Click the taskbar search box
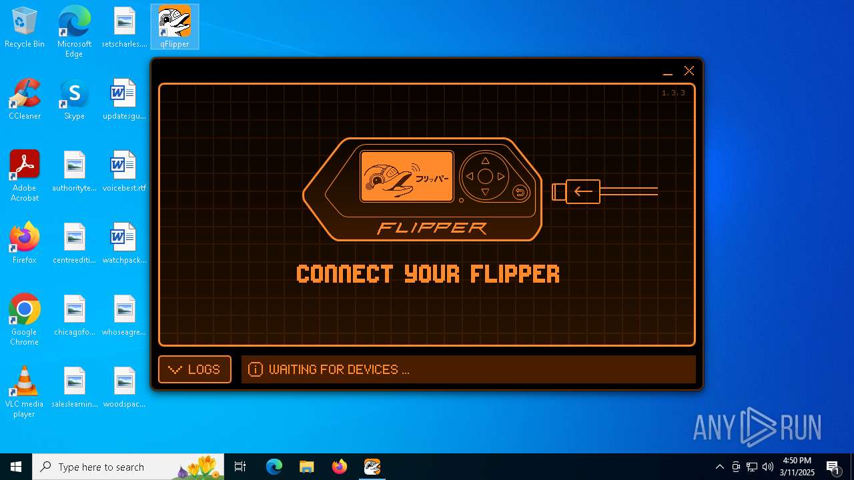854x480 pixels. coord(128,467)
